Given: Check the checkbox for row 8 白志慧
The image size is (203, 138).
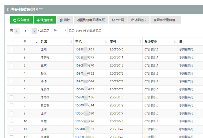Looking at the screenshot, I should click(x=12, y=105).
